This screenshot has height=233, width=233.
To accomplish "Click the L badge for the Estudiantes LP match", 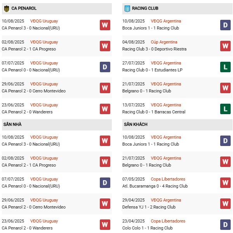I will [x=225, y=67].
